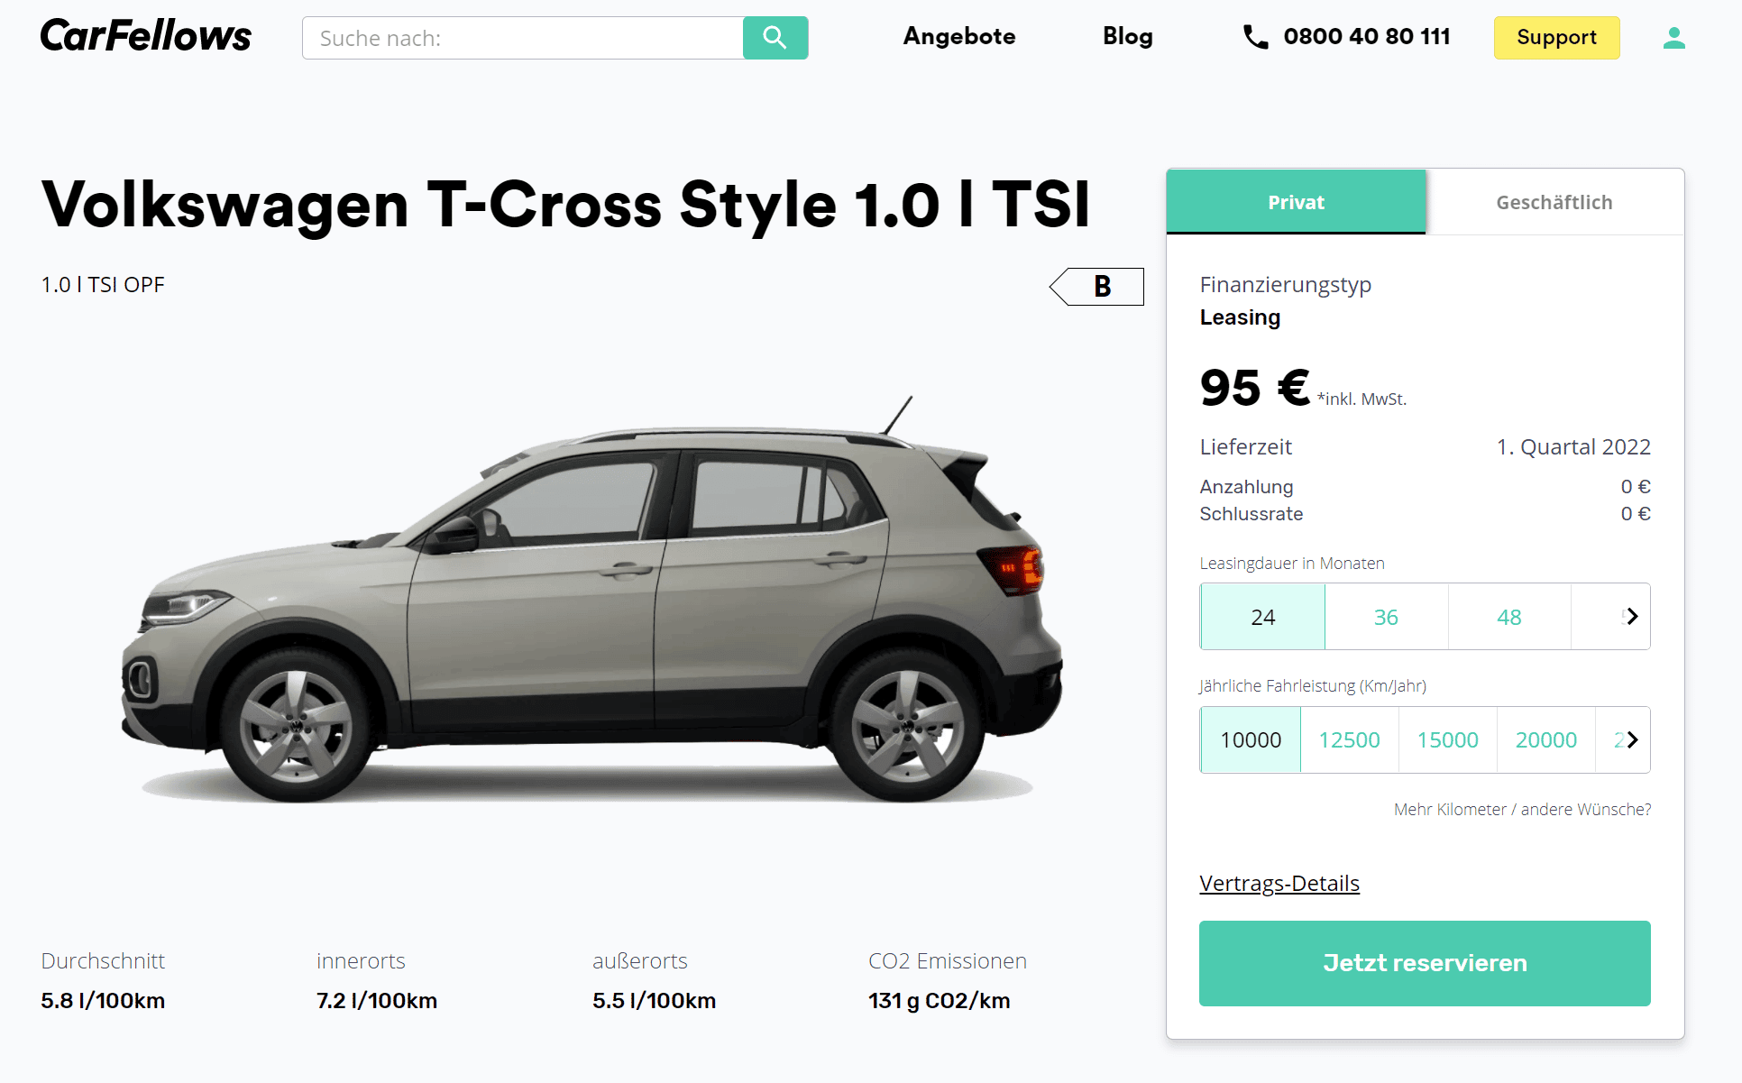Open the user account icon
Viewport: 1742px width, 1083px height.
coord(1674,38)
